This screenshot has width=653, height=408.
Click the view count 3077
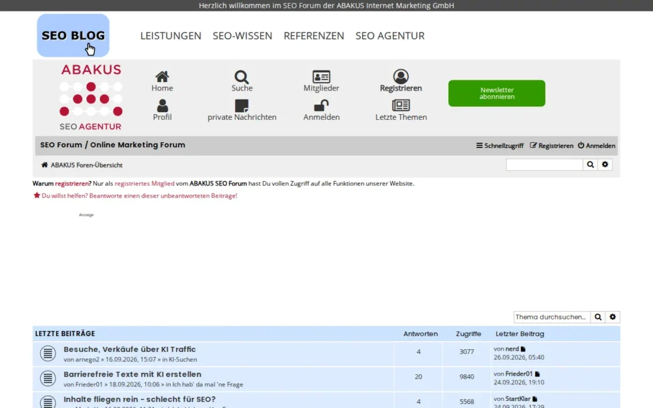point(466,352)
